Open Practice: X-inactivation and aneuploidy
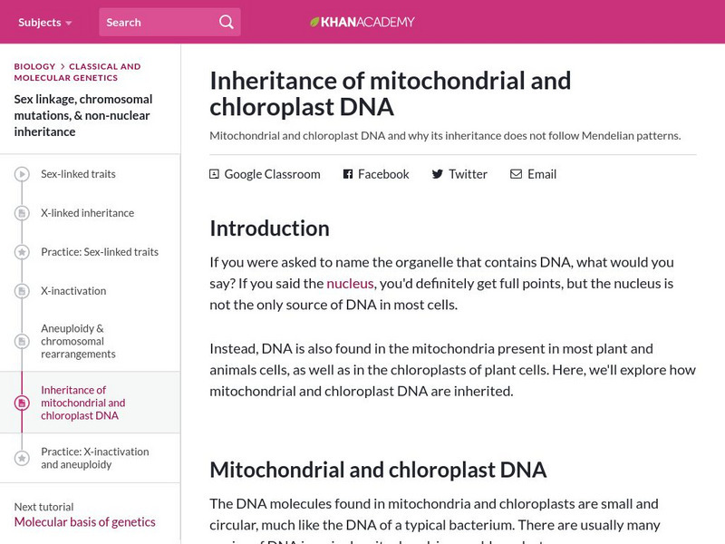Image resolution: width=725 pixels, height=544 pixels. click(94, 458)
